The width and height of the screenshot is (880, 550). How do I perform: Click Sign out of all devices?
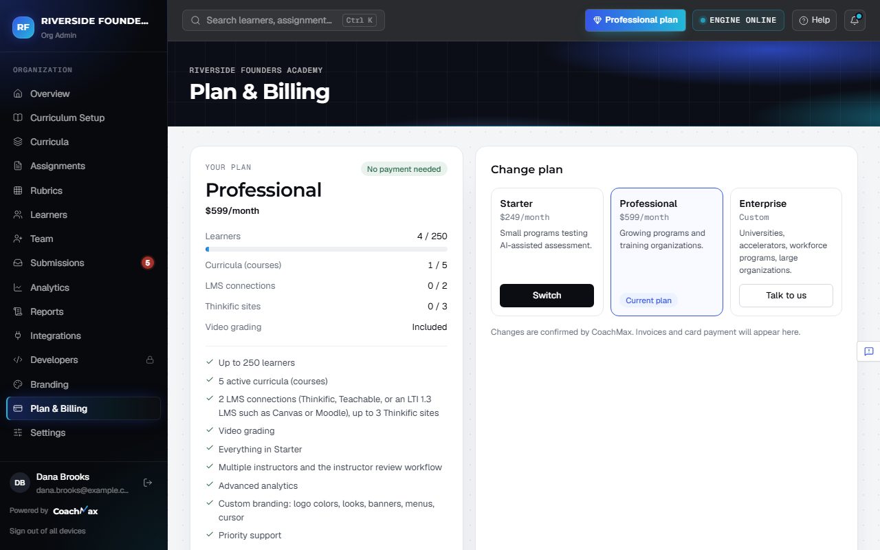pos(47,531)
